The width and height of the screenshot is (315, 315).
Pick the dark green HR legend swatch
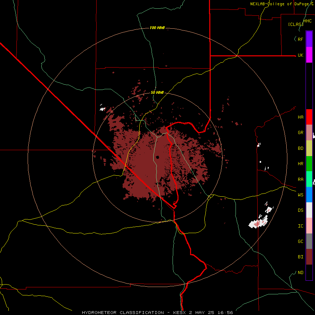pyautogui.click(x=309, y=164)
